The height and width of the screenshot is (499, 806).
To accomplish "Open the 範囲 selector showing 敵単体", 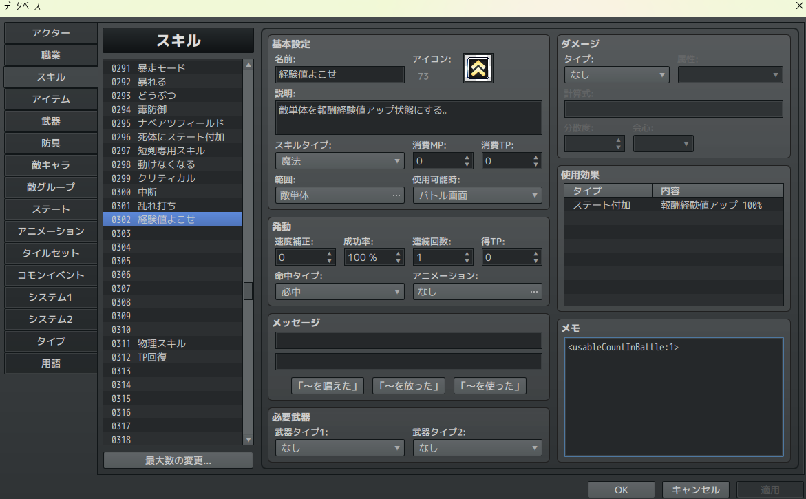I will [339, 195].
